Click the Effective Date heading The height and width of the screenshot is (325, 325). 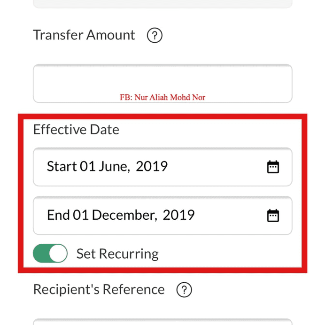(76, 130)
